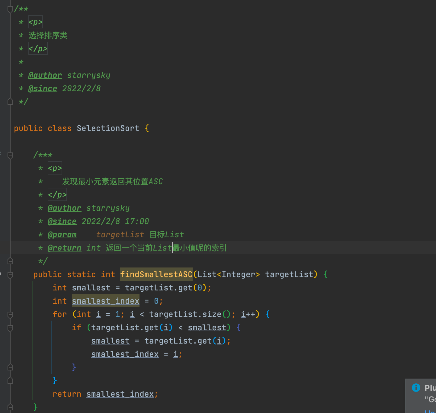Viewport: 436px width, 413px height.
Task: Click the class keyword
Action: [x=59, y=128]
